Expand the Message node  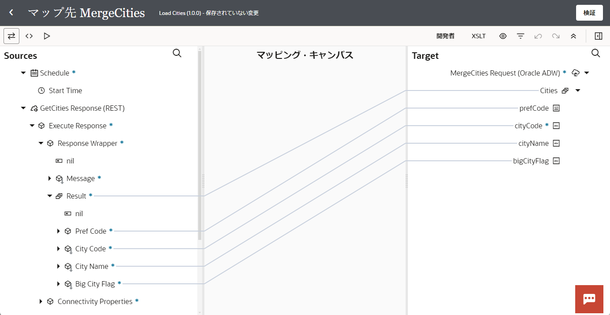50,178
